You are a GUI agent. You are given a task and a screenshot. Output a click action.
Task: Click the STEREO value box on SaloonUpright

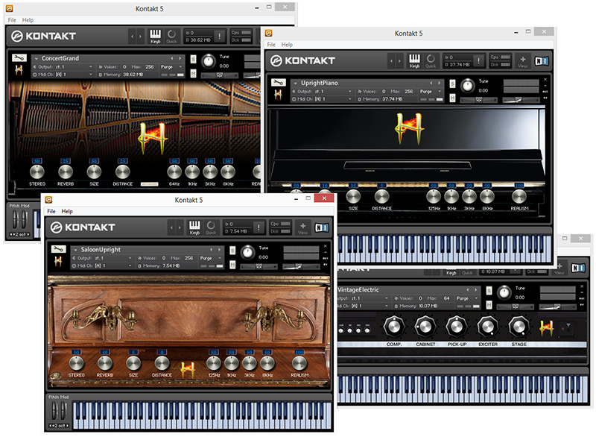point(77,352)
